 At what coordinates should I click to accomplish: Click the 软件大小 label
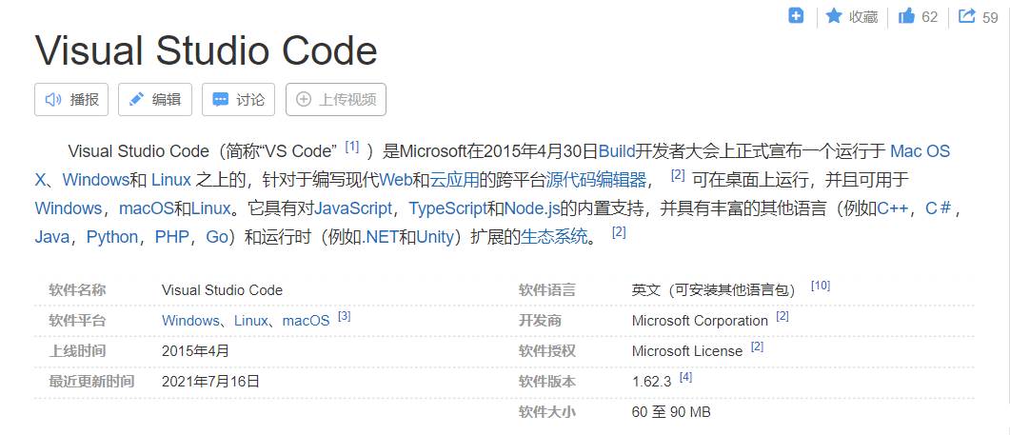546,412
